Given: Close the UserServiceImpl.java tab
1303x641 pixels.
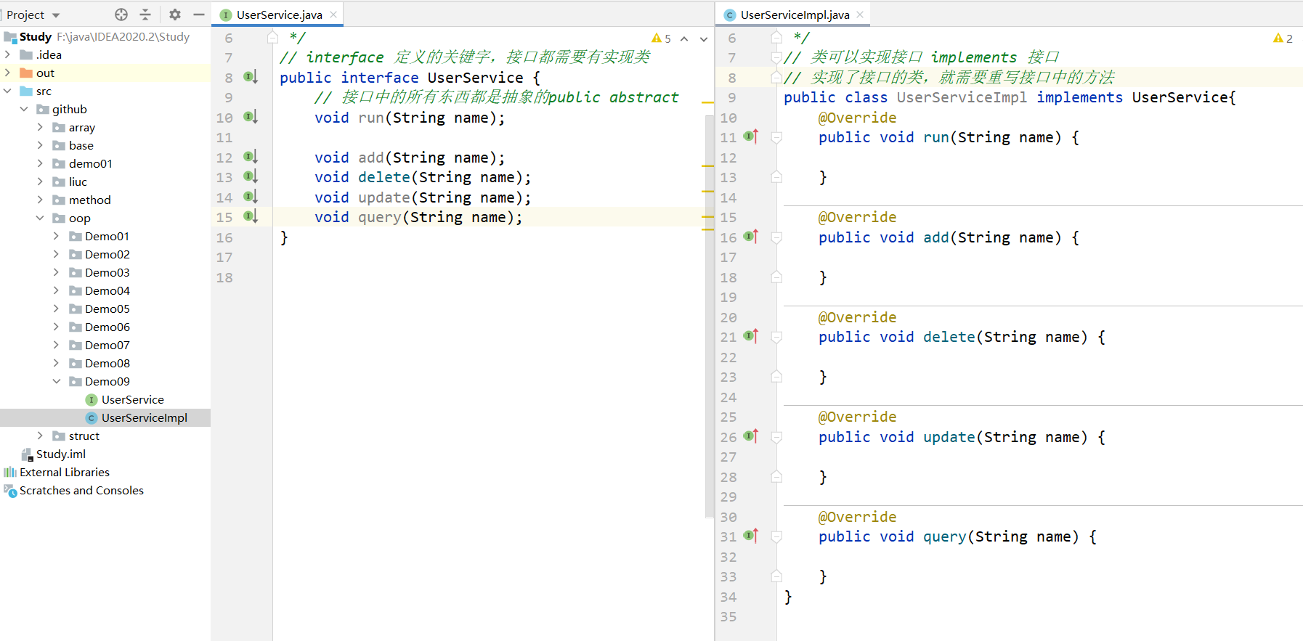Looking at the screenshot, I should (x=860, y=15).
